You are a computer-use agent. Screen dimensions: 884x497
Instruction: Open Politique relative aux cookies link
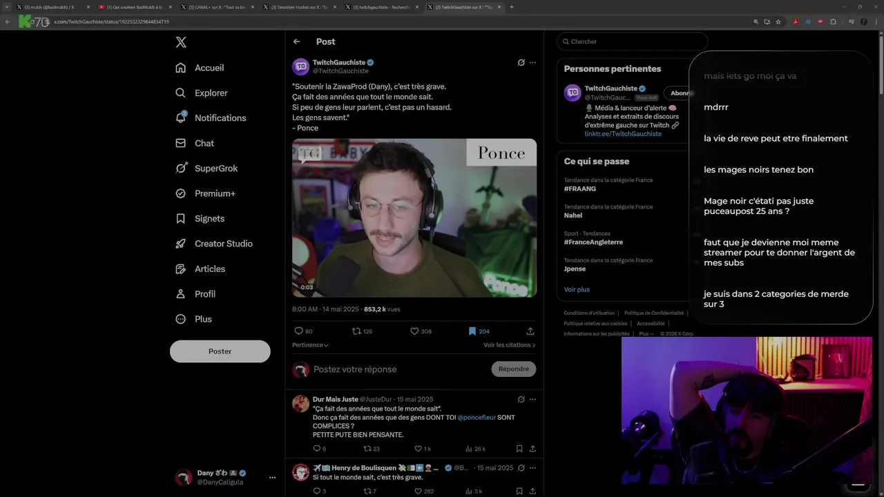[595, 324]
